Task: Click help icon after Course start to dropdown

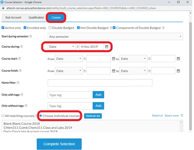Action: point(149,59)
